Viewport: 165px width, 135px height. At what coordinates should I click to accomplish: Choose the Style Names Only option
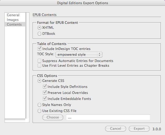pyautogui.click(x=39, y=105)
